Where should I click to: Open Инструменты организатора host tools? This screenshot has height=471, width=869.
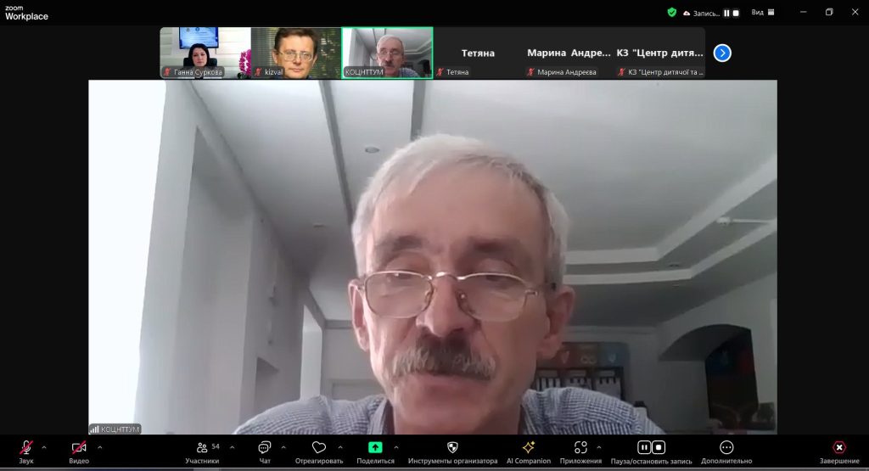click(452, 448)
